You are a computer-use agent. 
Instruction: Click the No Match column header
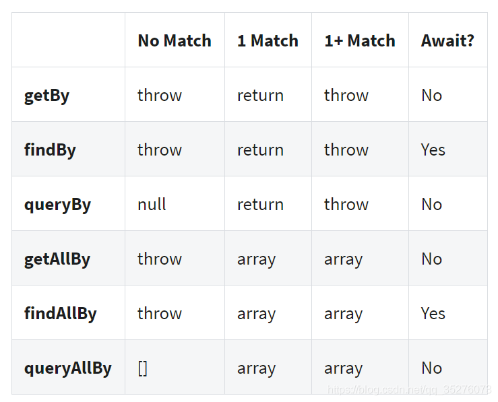[x=174, y=40]
